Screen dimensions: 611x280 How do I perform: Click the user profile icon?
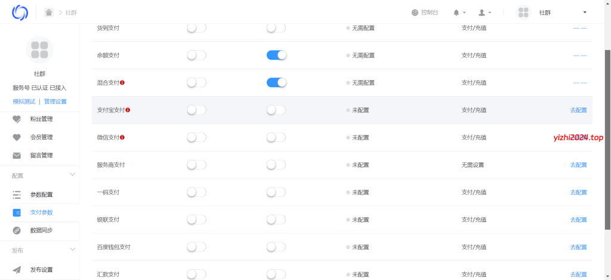(482, 13)
